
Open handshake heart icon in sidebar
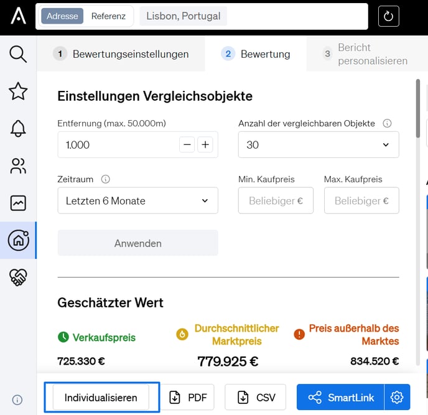pos(18,277)
